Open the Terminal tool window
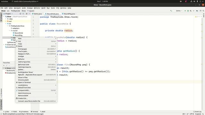The image size is (205, 115). click(x=34, y=111)
